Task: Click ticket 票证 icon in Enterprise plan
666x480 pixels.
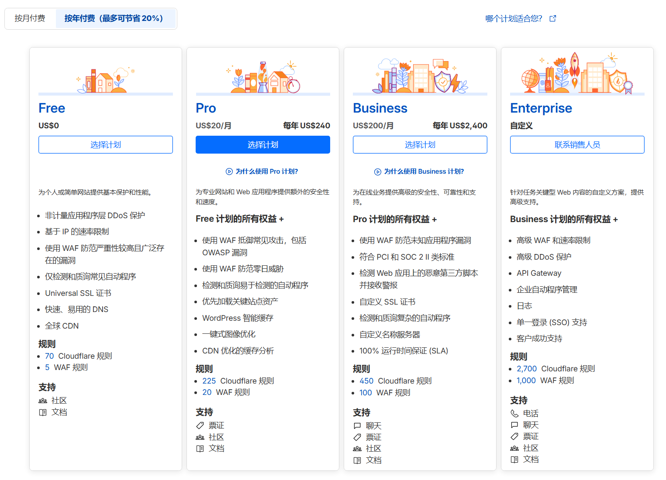Action: coord(514,436)
